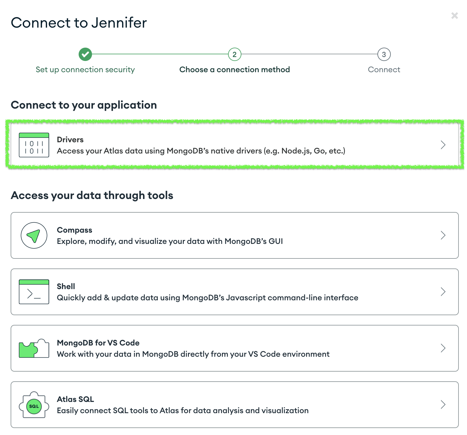Select Atlas SQL option title
The height and width of the screenshot is (435, 467).
[x=75, y=399]
